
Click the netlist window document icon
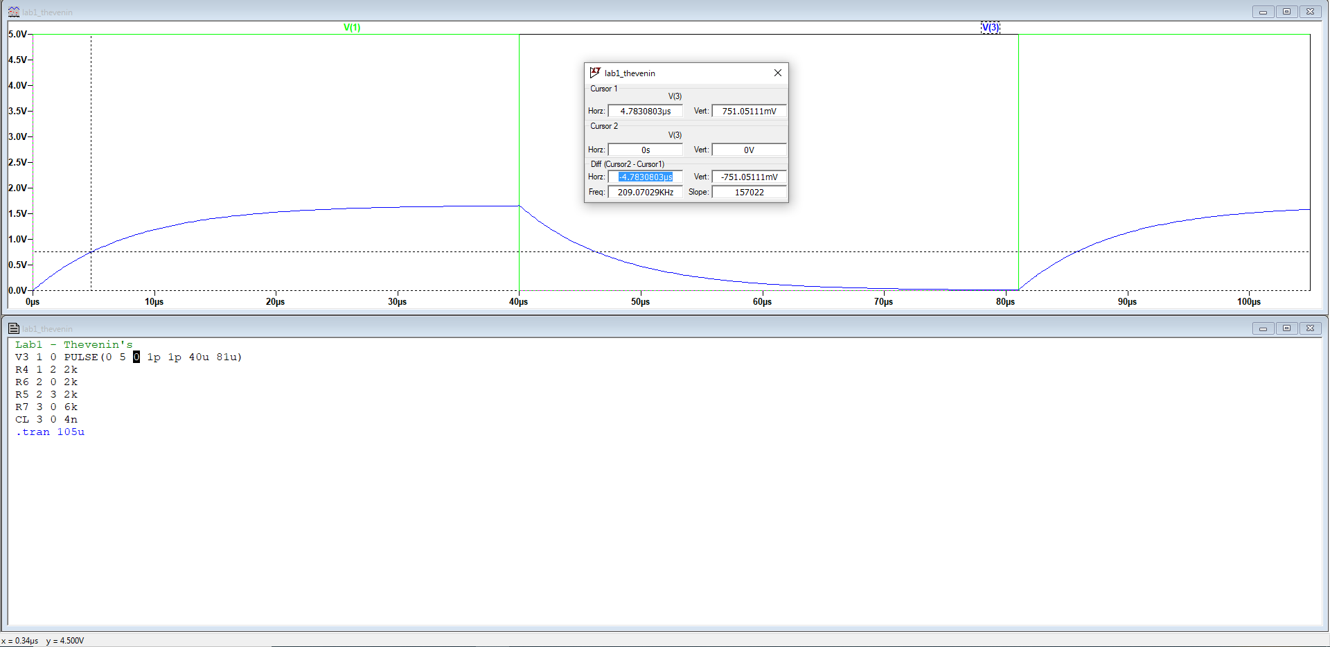point(13,328)
